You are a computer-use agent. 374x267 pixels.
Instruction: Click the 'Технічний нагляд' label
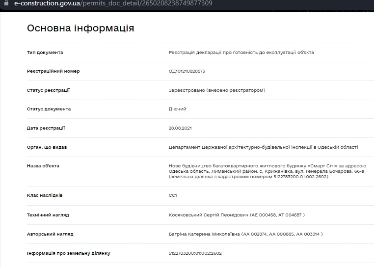[48, 215]
